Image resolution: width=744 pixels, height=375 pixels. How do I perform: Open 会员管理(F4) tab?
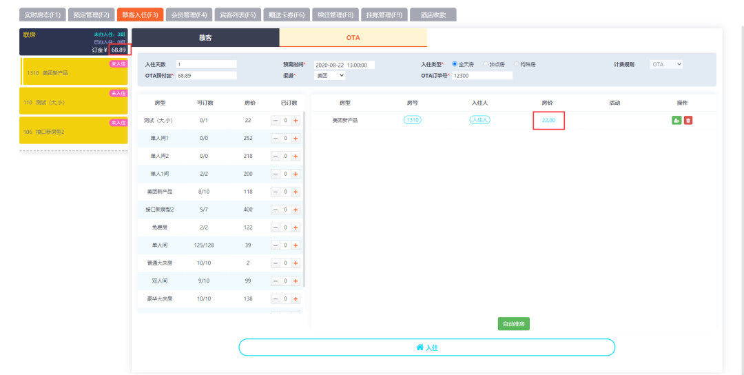point(189,14)
